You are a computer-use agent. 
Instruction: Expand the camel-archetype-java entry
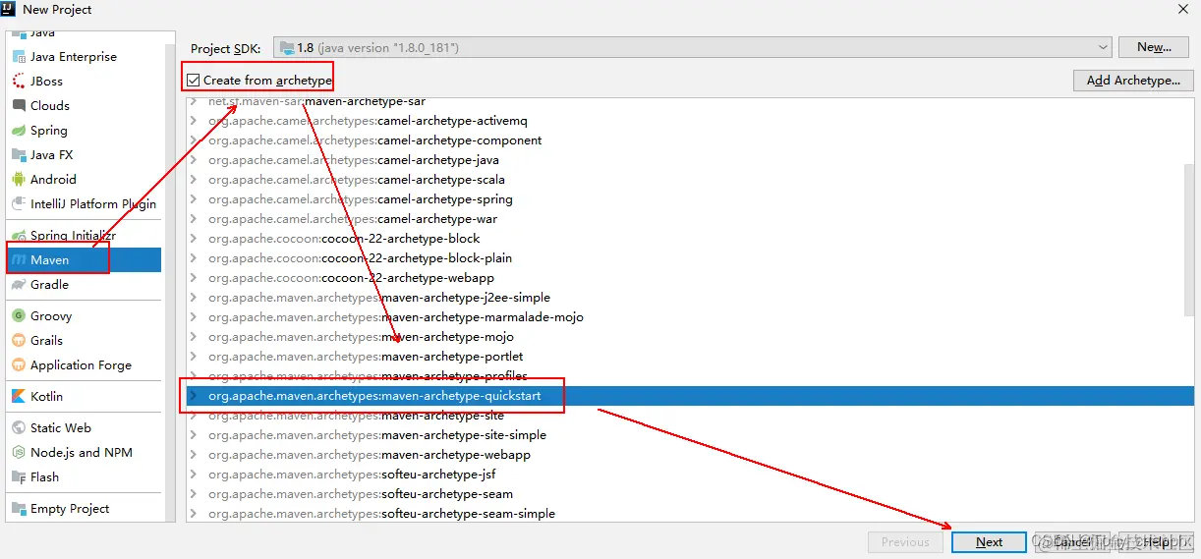click(x=194, y=160)
